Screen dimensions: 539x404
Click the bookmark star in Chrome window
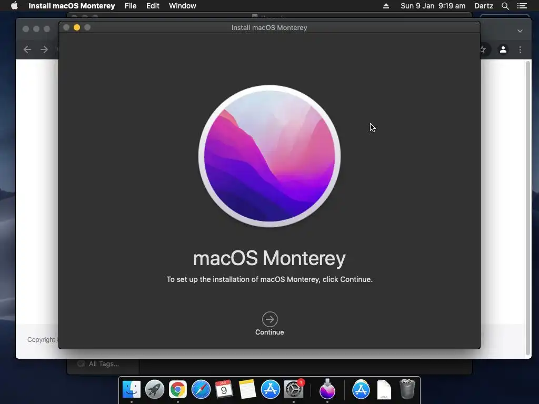pos(483,49)
